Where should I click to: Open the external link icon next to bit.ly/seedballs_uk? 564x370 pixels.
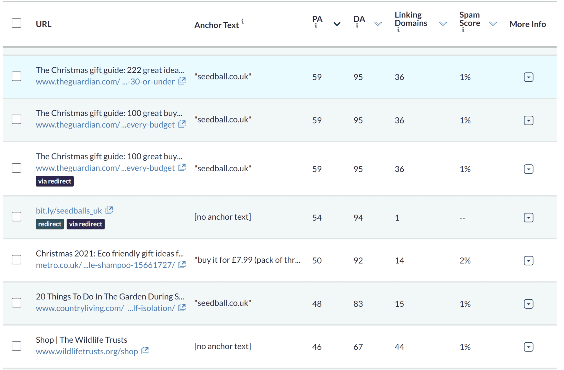[109, 209]
